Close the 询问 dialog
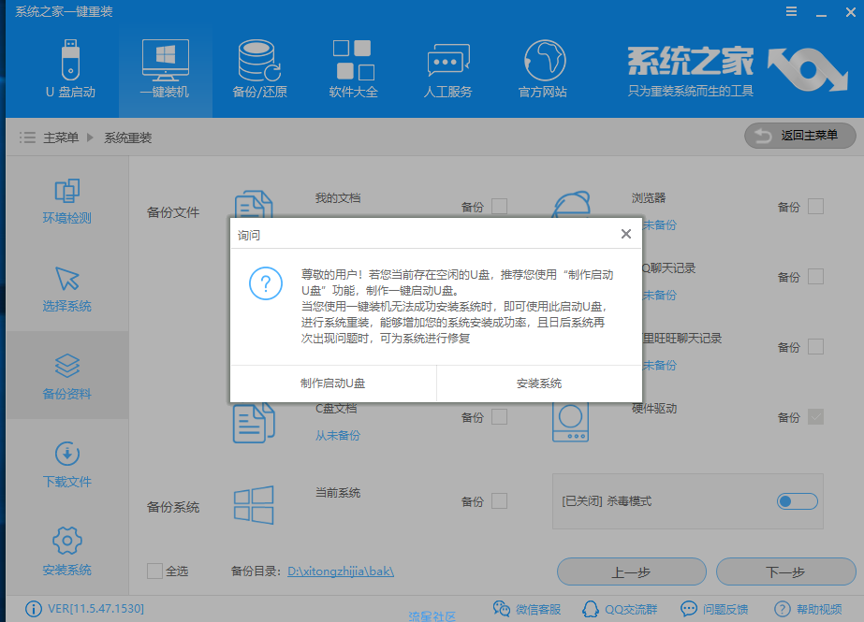This screenshot has height=622, width=864. point(626,234)
